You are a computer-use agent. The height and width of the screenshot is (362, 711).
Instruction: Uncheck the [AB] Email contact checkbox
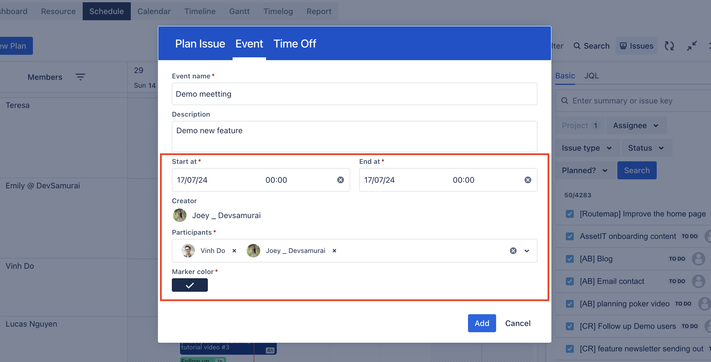(570, 281)
